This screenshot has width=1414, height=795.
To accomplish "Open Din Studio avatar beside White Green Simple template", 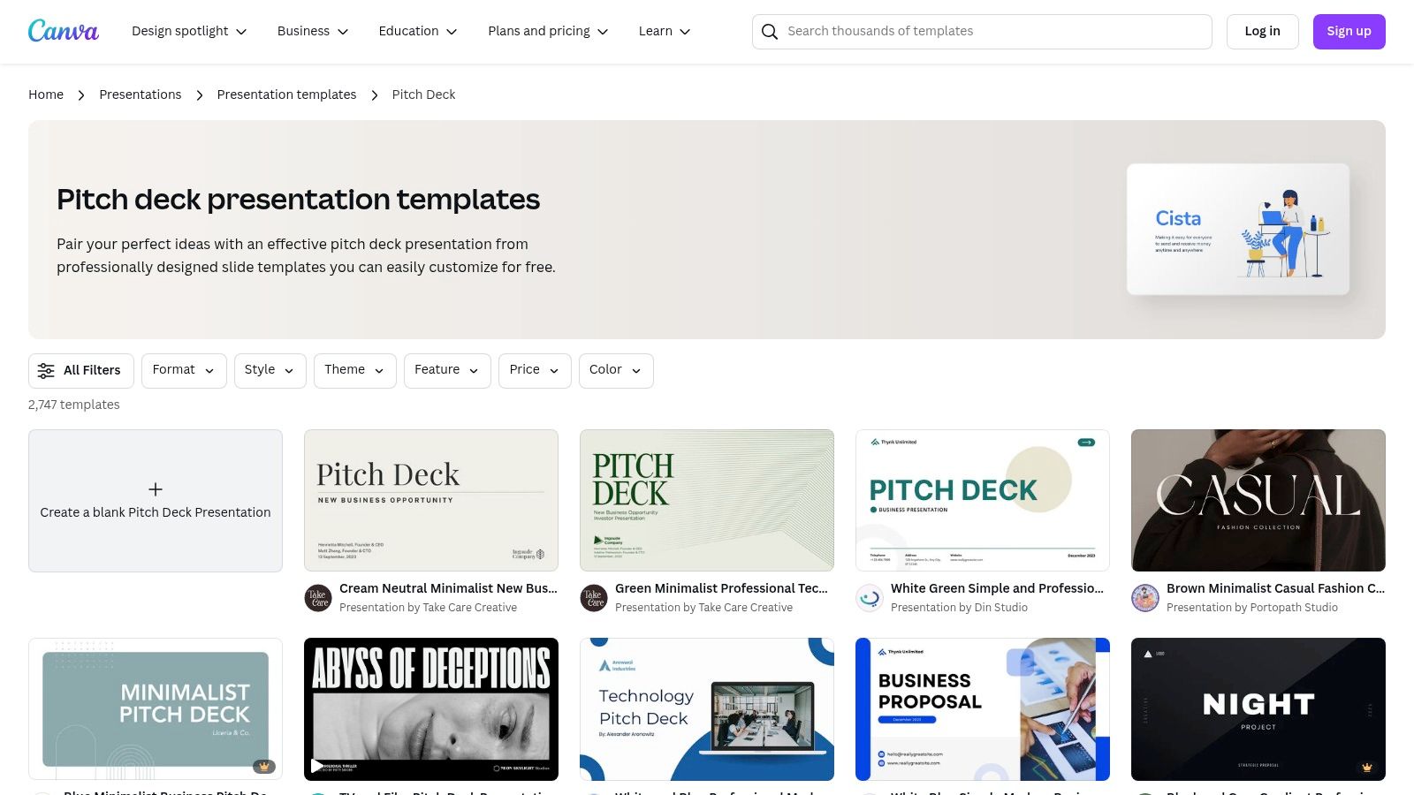I will [870, 598].
